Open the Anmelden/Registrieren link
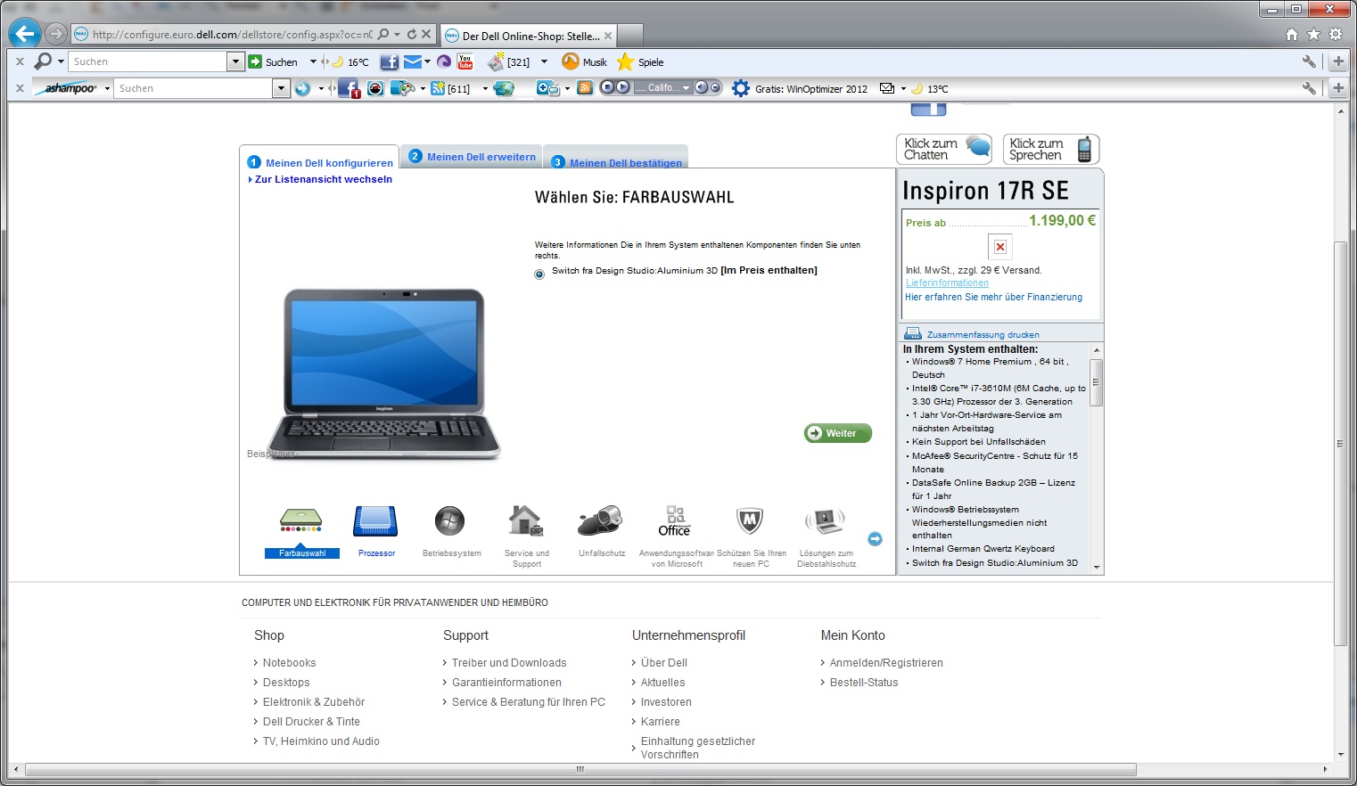The image size is (1357, 786). [886, 663]
